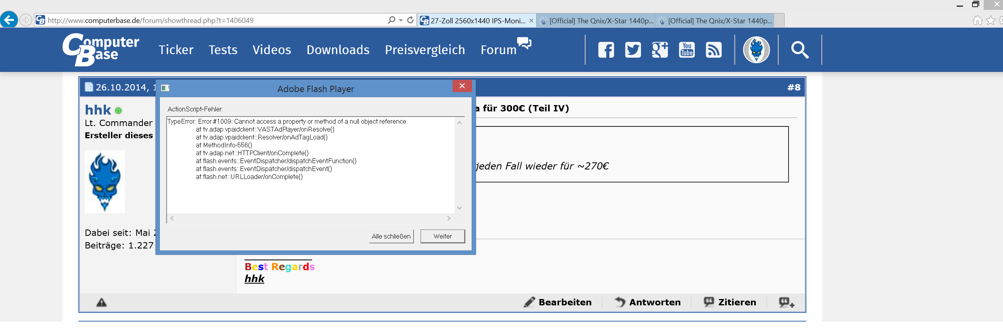The image size is (1003, 333).
Task: Open the small new tab button
Action: [x=779, y=21]
